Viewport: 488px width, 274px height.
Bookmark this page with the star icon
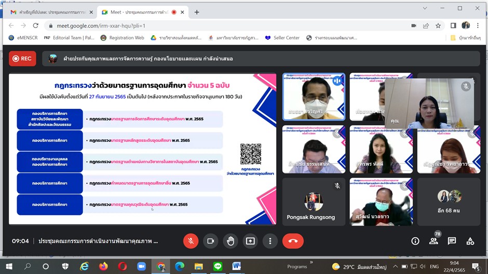point(438,25)
